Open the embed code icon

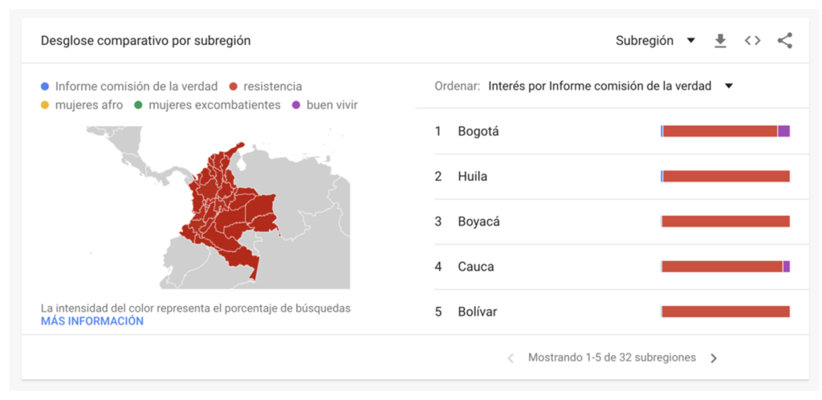tap(752, 41)
